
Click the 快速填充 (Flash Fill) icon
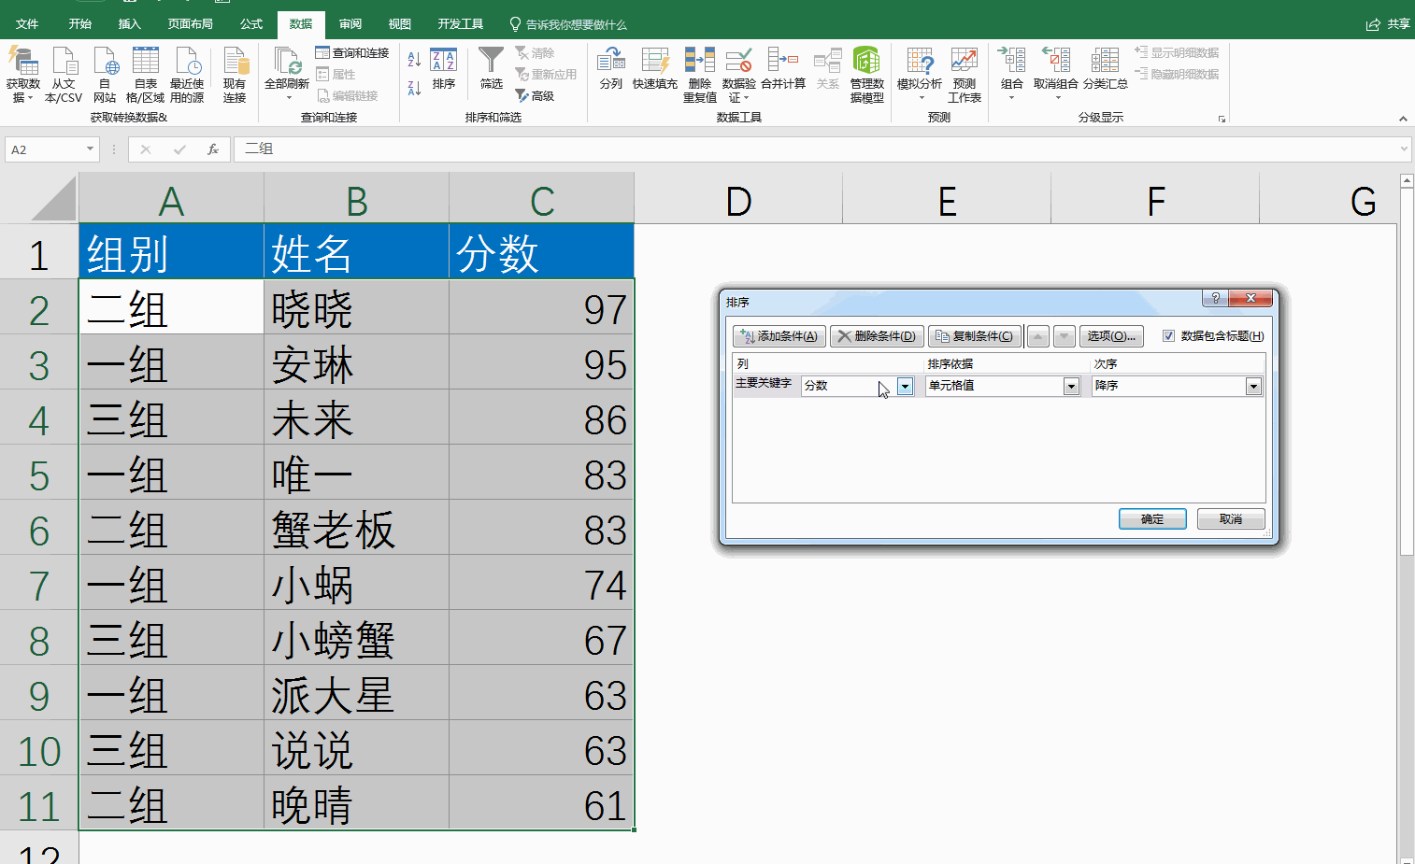[655, 68]
